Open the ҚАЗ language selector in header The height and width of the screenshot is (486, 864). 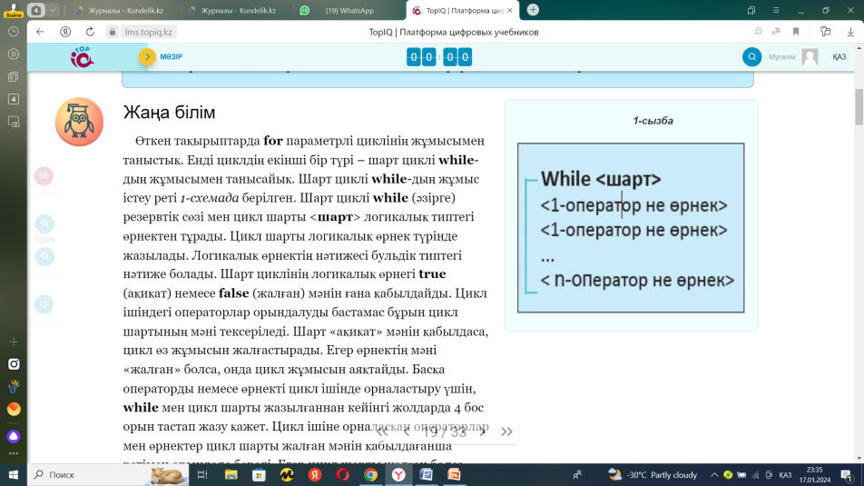(x=839, y=57)
